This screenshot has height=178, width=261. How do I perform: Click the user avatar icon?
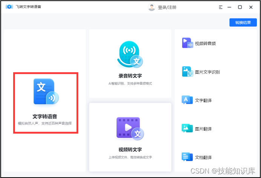click(x=152, y=7)
